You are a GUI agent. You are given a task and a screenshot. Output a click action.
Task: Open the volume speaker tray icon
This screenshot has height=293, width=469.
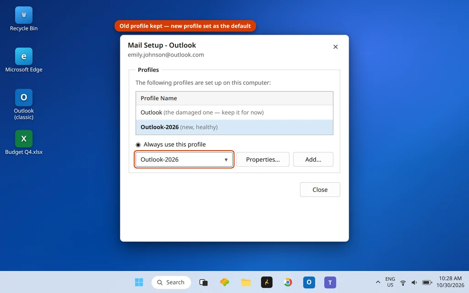[414, 282]
